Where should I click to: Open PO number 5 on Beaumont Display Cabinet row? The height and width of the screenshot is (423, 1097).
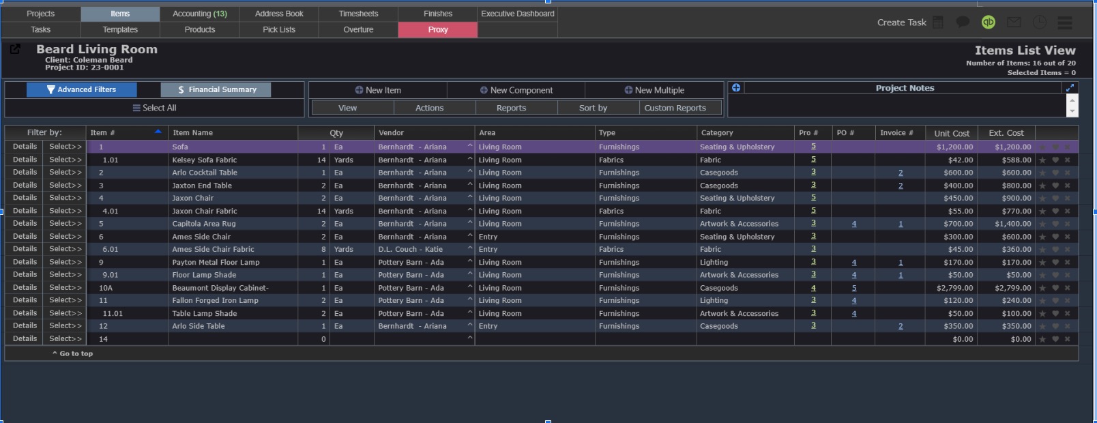point(854,288)
